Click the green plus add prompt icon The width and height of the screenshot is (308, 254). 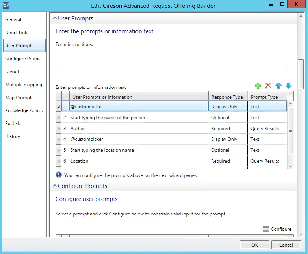258,86
